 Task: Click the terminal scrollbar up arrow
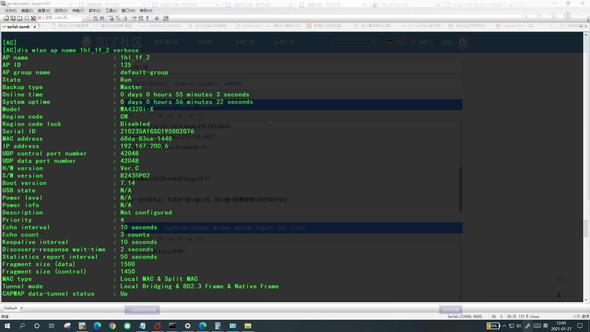pyautogui.click(x=586, y=35)
